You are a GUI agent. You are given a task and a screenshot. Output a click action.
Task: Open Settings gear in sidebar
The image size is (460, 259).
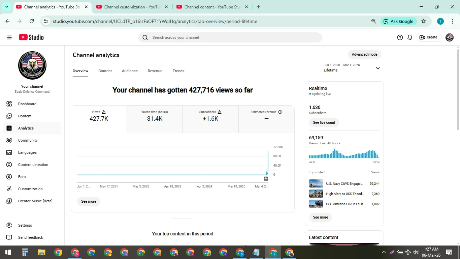click(9, 225)
